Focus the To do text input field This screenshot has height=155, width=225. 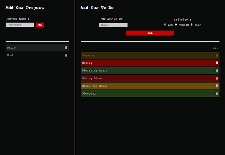click(113, 25)
